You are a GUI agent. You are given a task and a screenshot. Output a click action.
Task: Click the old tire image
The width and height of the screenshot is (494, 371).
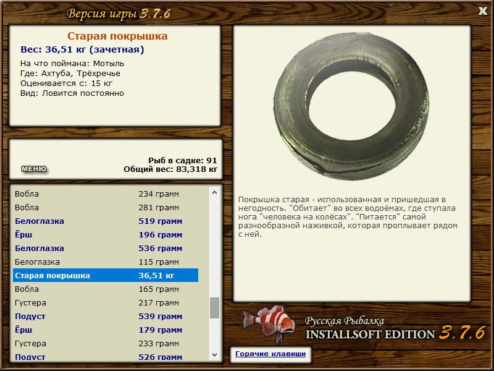tap(351, 106)
